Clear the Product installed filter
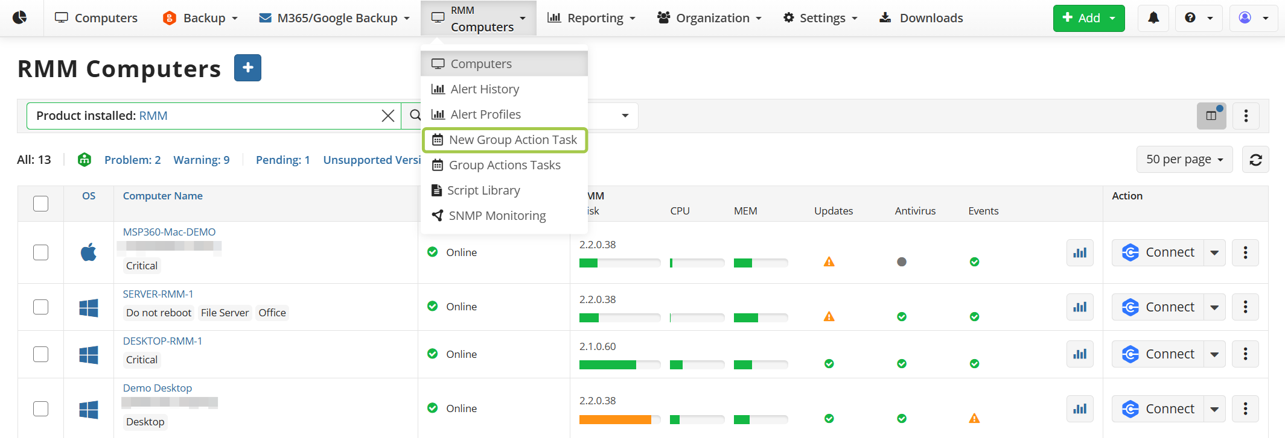 pyautogui.click(x=388, y=116)
